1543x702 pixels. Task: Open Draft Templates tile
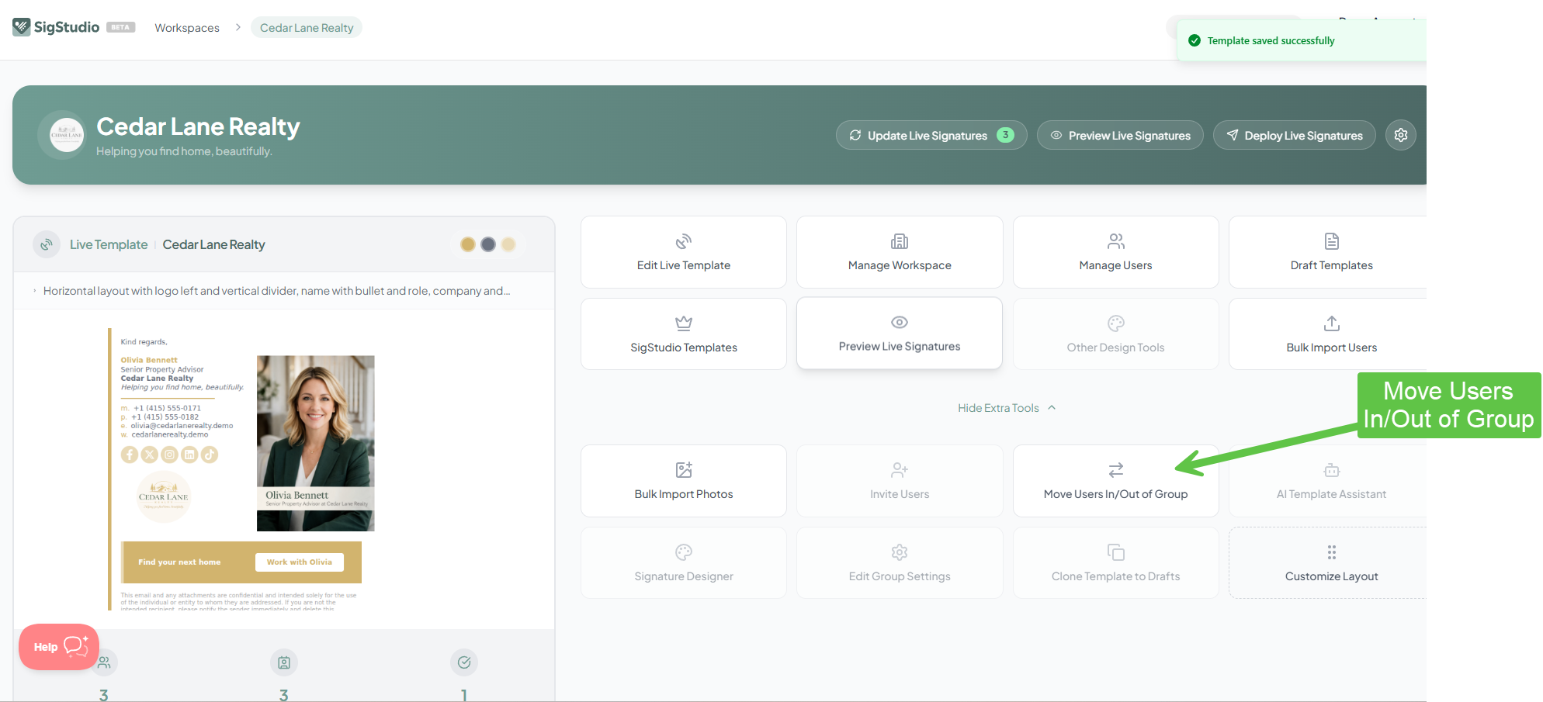pyautogui.click(x=1328, y=252)
